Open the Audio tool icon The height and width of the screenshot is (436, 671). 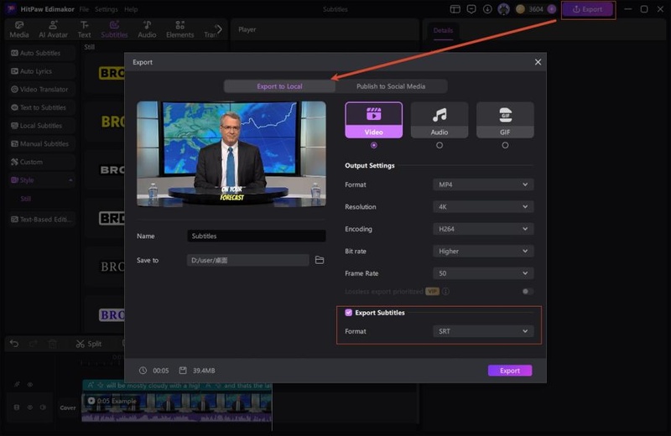[147, 29]
